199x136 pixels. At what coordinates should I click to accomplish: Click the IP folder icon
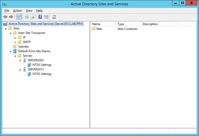coord(19,37)
